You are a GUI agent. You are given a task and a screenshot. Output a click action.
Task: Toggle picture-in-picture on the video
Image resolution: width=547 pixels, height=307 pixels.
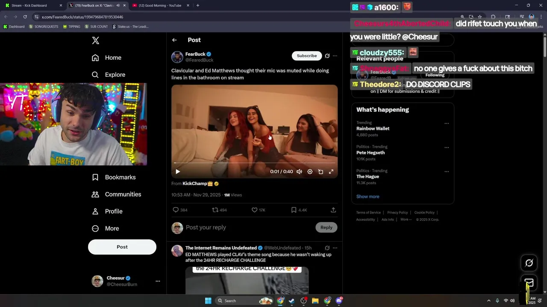(x=321, y=172)
